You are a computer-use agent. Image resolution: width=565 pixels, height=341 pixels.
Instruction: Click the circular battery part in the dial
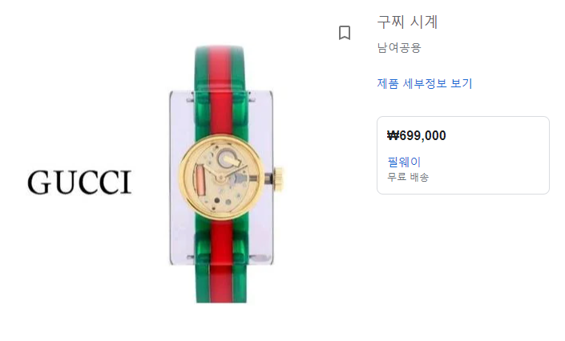click(x=228, y=158)
